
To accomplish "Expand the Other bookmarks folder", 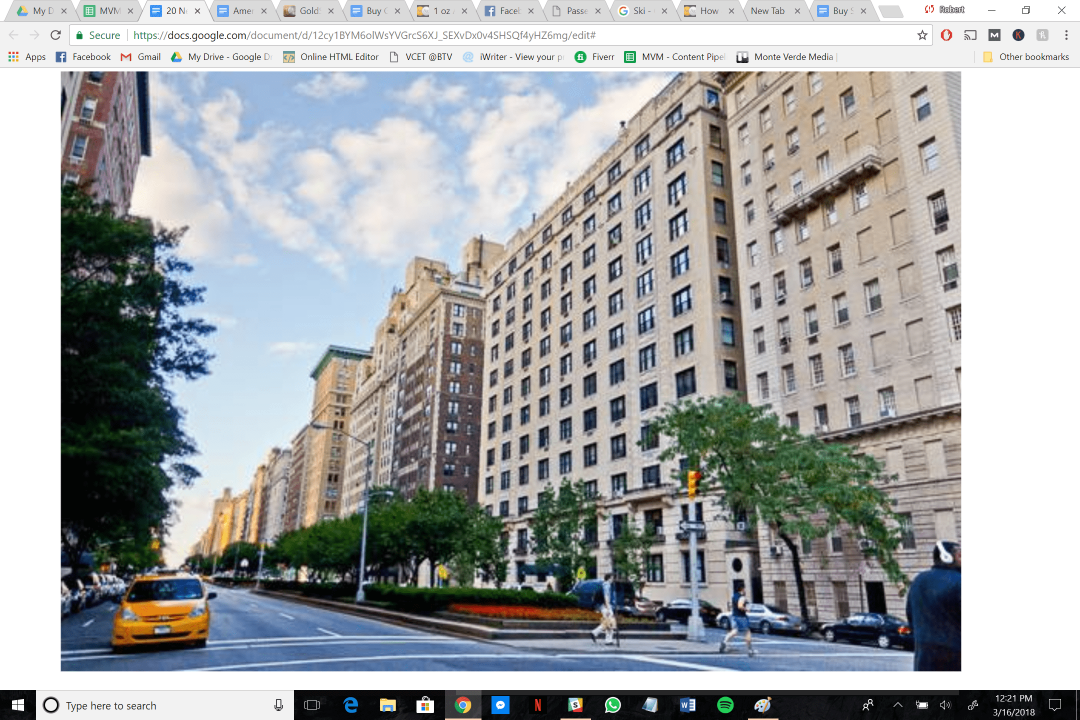I will point(1026,57).
